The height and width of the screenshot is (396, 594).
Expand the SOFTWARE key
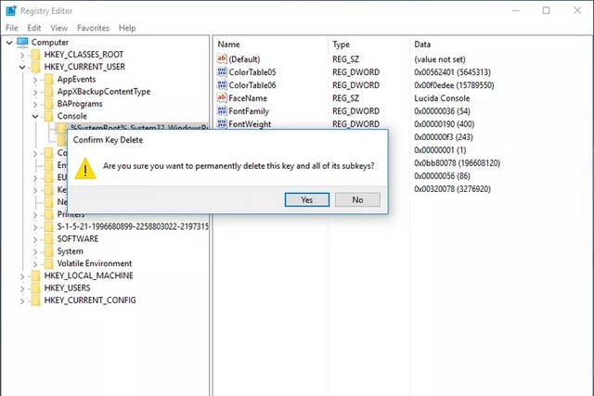tap(35, 239)
